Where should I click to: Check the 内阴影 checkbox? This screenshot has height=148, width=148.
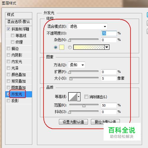pyautogui.click(x=8, y=55)
